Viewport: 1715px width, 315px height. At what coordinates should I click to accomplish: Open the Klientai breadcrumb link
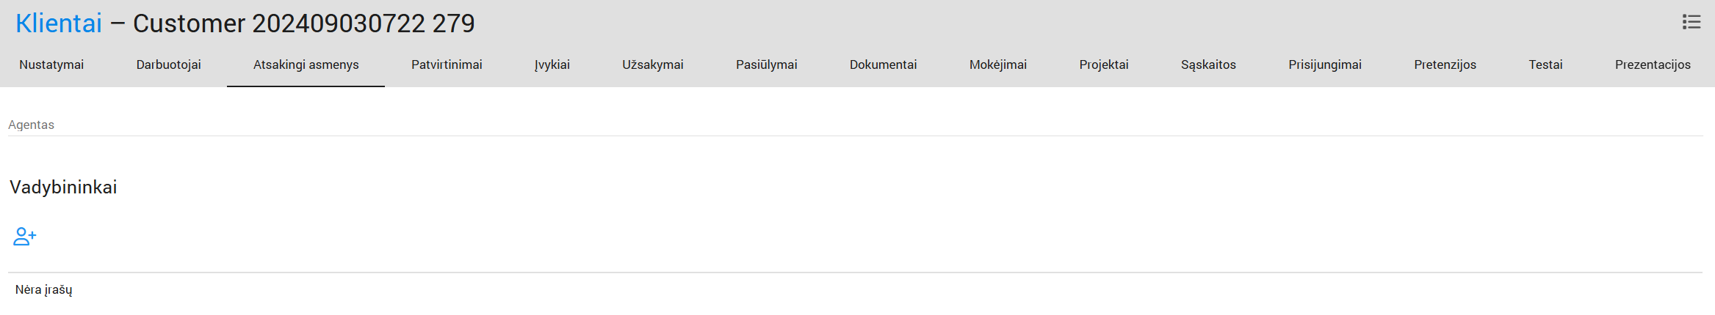[x=59, y=23]
